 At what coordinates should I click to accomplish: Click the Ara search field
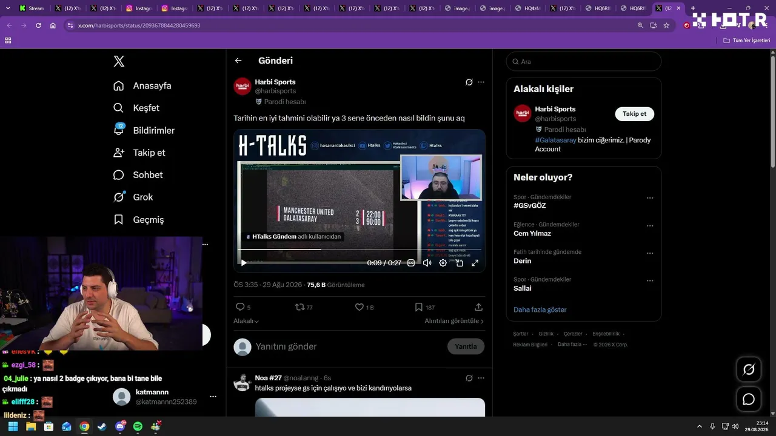583,61
